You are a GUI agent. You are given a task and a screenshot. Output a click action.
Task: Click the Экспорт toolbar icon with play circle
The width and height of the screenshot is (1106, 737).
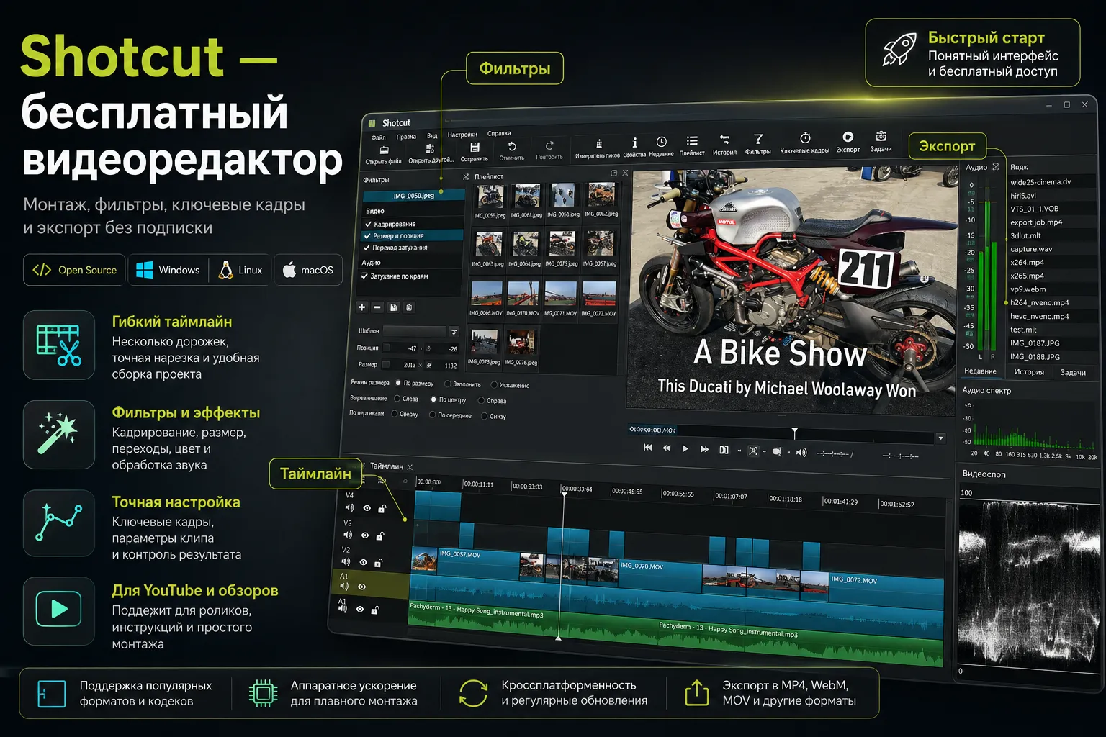pos(848,137)
